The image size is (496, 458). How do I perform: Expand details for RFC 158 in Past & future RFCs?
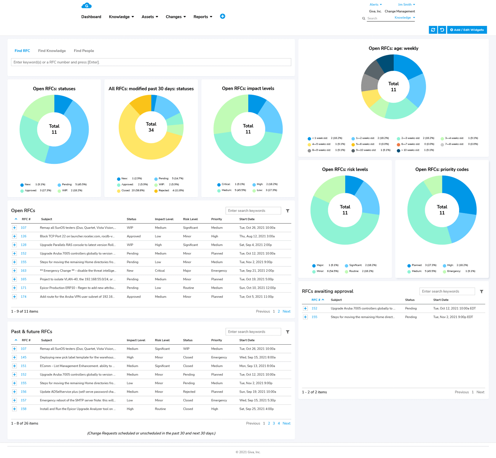click(x=14, y=409)
